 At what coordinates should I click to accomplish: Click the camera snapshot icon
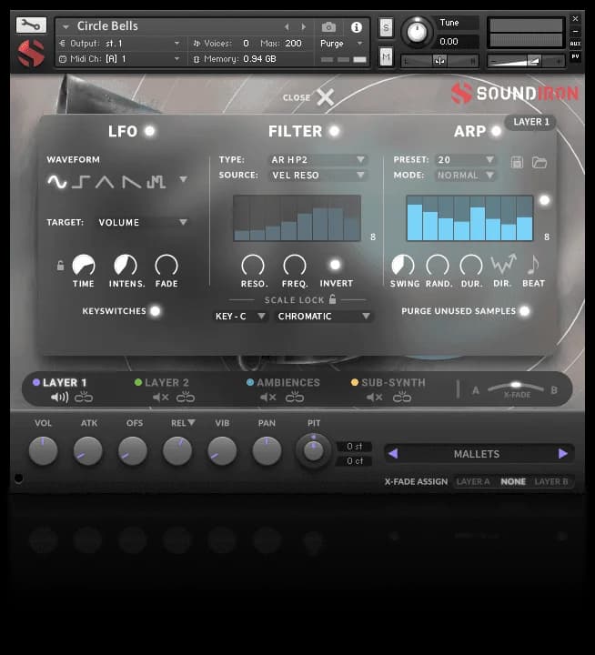click(x=329, y=27)
